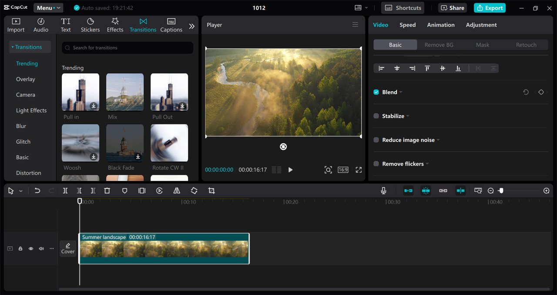This screenshot has width=557, height=295.
Task: Click the Rotate icon in timeline toolbar
Action: 194,191
